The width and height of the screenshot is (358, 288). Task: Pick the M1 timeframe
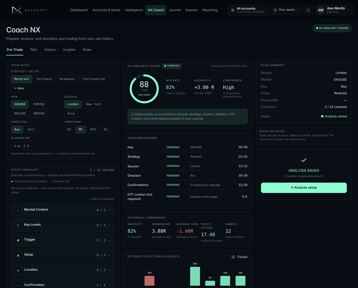click(69, 130)
